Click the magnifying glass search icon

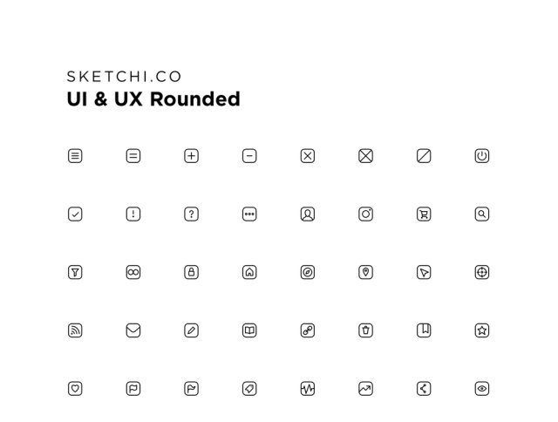(482, 214)
